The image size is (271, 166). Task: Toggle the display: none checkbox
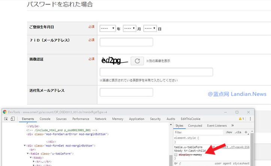[x=176, y=155]
